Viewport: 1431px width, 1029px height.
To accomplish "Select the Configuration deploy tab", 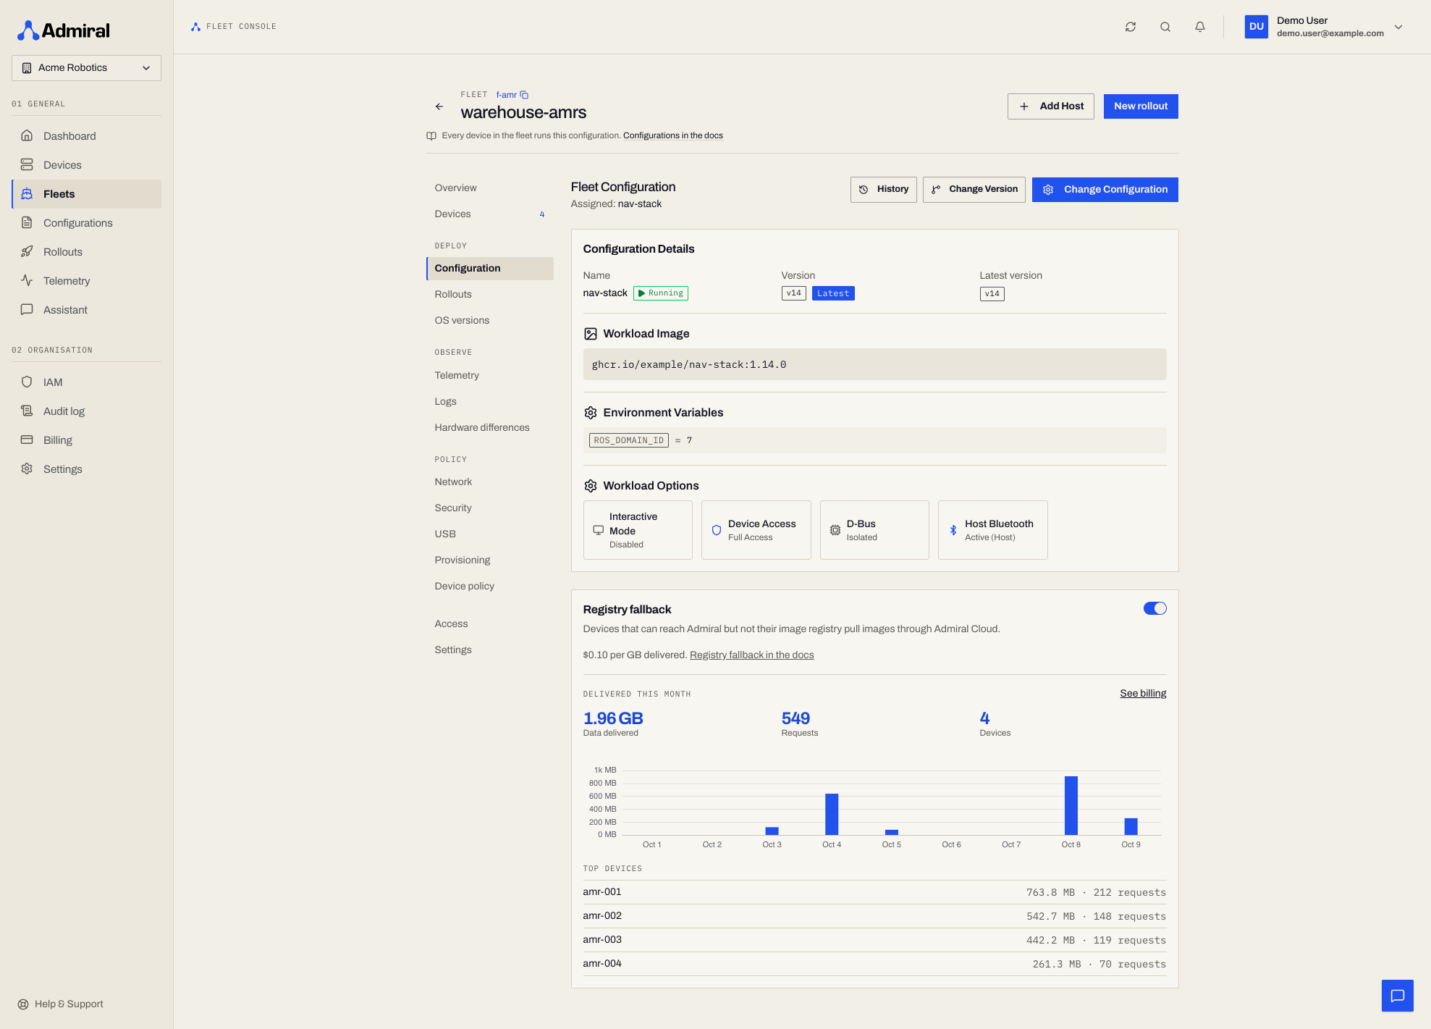I will [x=490, y=269].
